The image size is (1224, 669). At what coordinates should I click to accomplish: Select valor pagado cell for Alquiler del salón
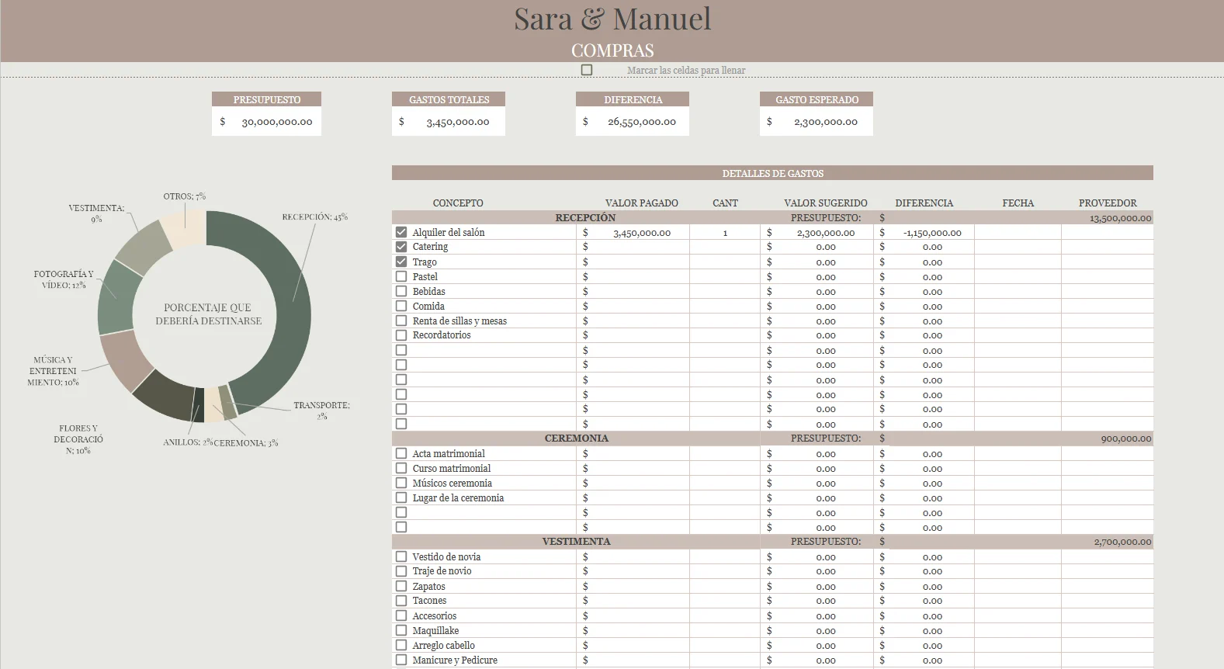pos(633,232)
